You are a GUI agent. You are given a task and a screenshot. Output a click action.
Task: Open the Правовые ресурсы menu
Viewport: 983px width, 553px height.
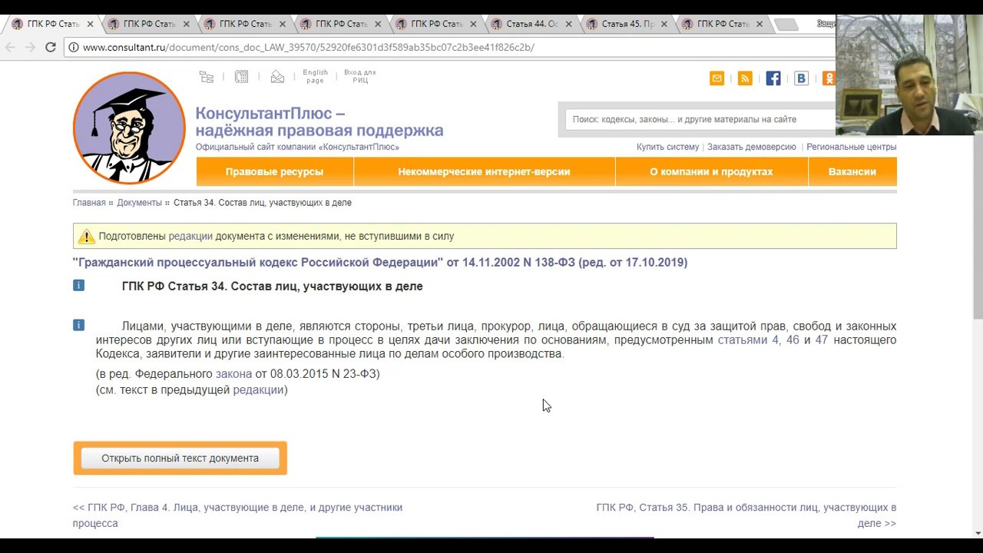pyautogui.click(x=274, y=171)
